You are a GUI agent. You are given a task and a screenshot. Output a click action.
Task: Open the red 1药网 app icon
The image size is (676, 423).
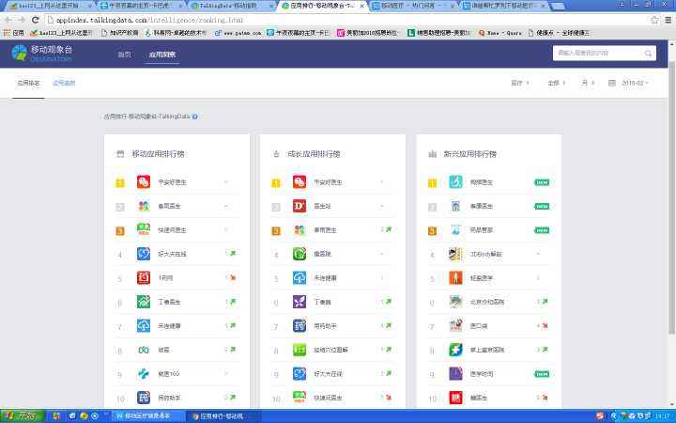tap(144, 277)
